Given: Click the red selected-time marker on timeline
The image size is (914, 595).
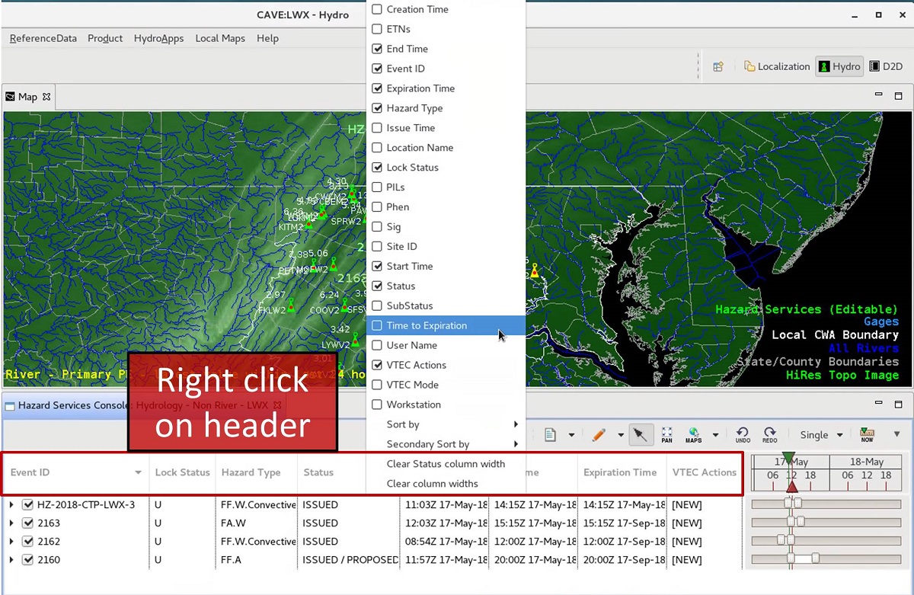Looking at the screenshot, I should (791, 488).
